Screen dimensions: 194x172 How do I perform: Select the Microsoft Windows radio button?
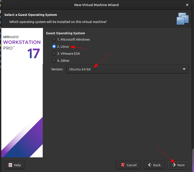pyautogui.click(x=54, y=39)
